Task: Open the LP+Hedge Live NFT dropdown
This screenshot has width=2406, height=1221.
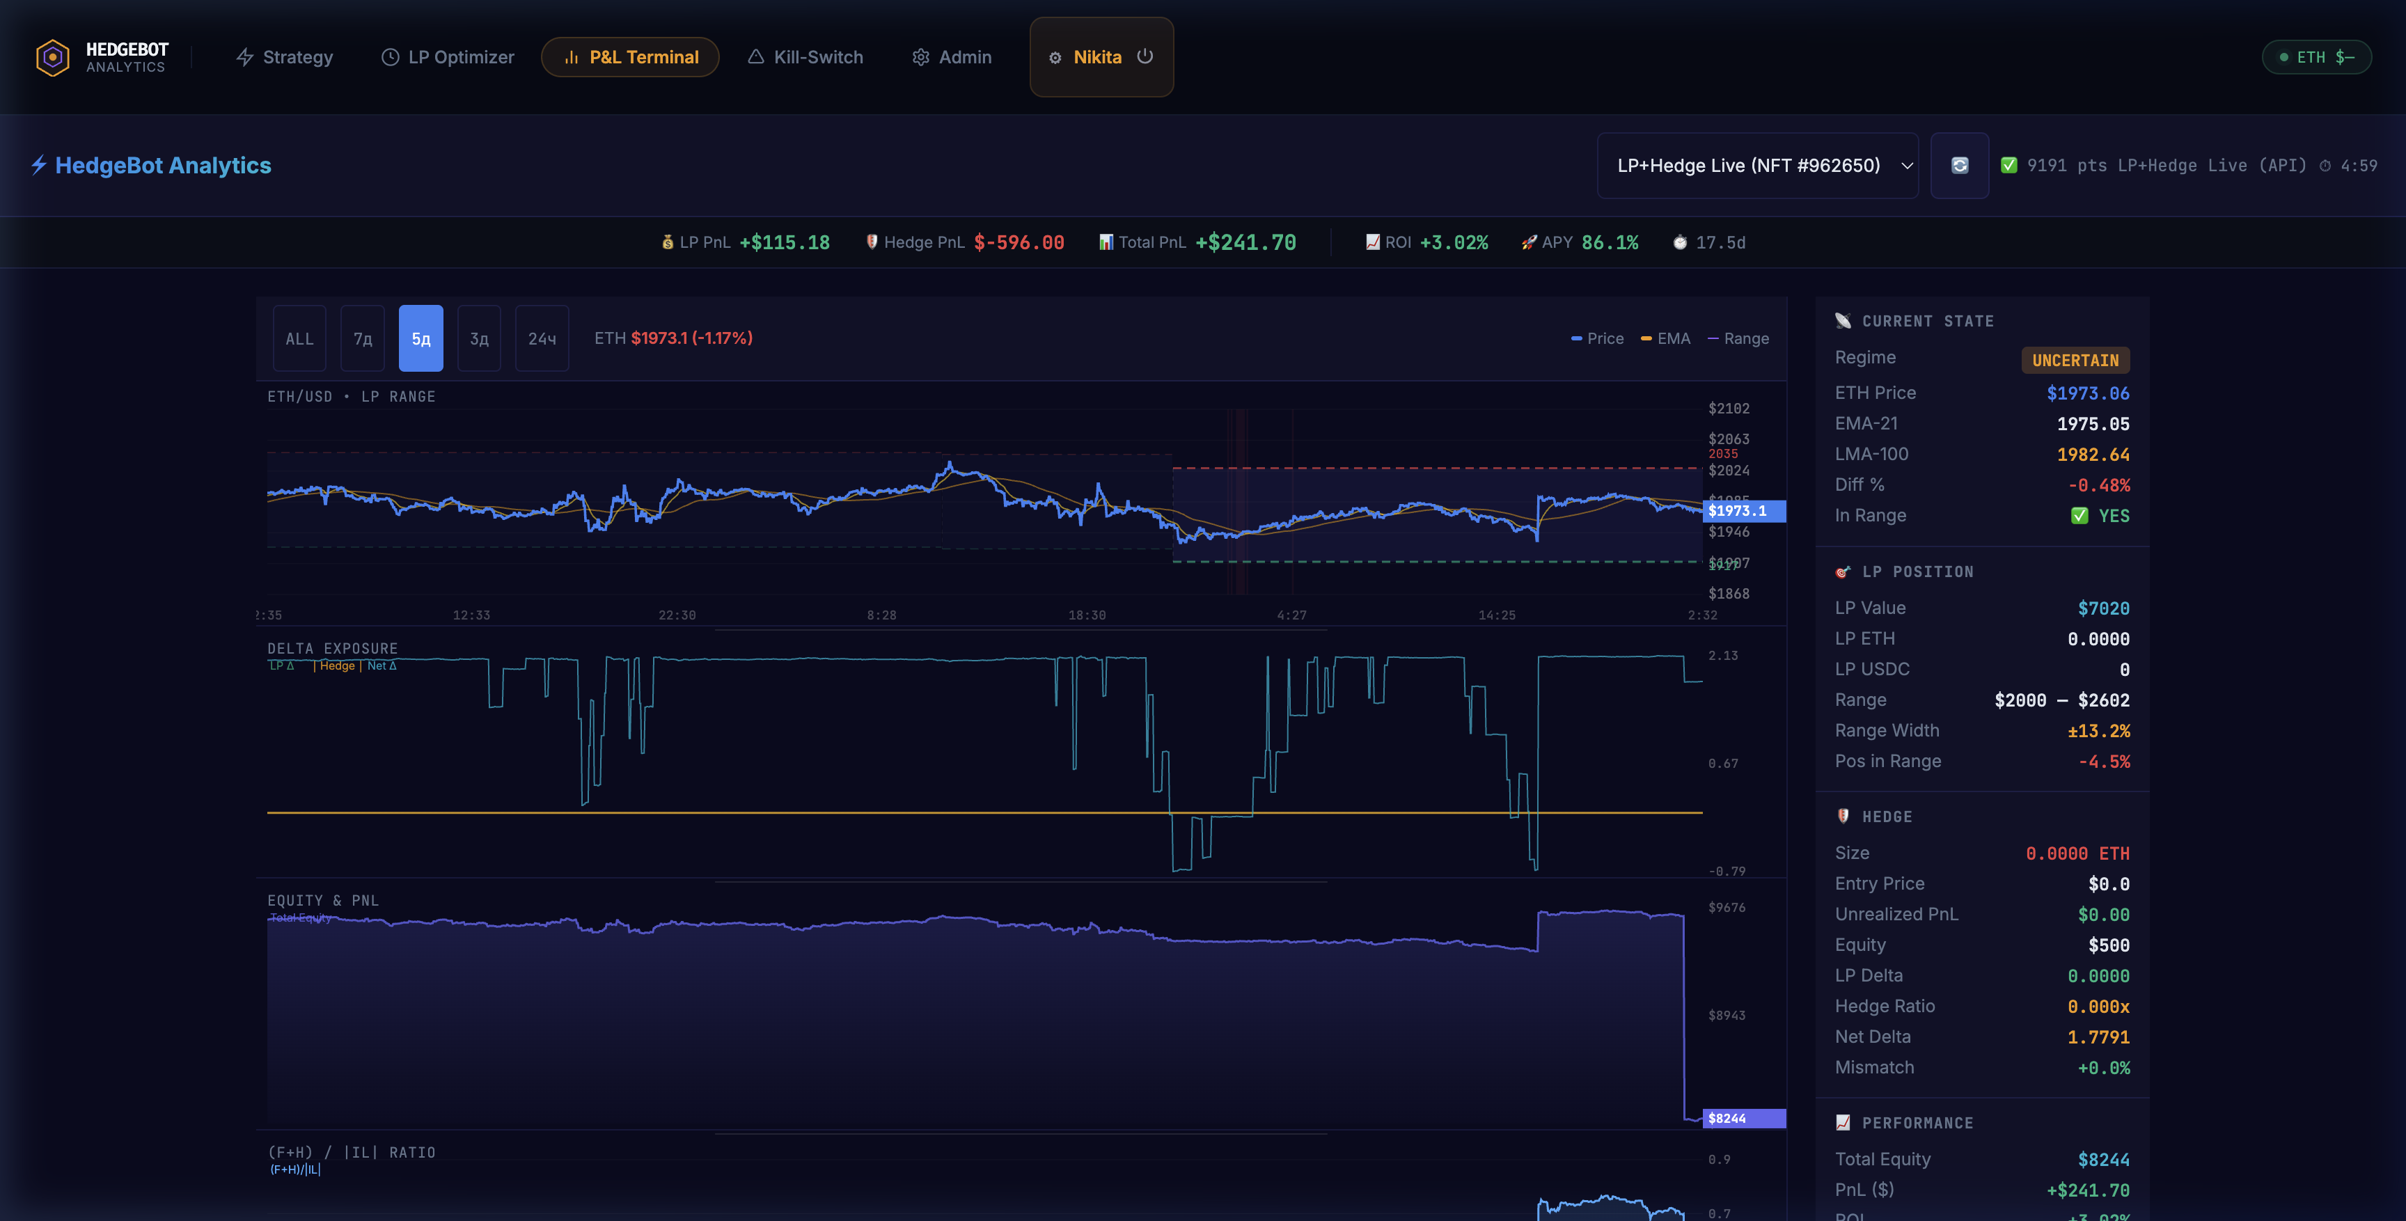Action: (x=1749, y=166)
